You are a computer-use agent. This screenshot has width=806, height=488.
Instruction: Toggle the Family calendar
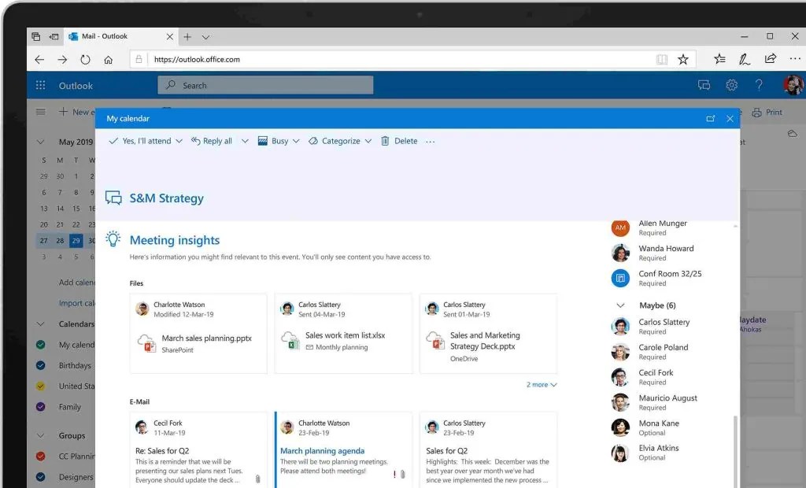point(40,407)
